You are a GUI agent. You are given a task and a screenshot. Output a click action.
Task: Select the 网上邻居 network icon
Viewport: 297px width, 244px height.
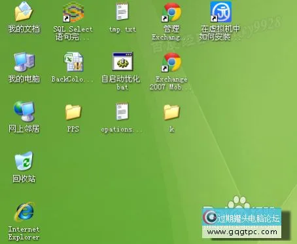(x=24, y=112)
